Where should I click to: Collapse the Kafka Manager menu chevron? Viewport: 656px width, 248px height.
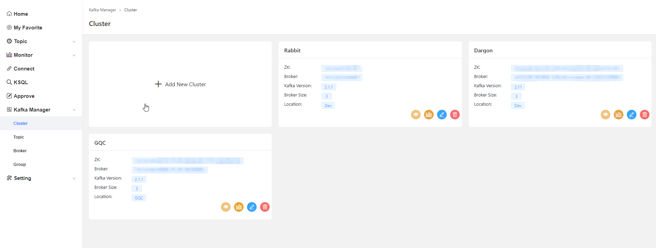74,110
